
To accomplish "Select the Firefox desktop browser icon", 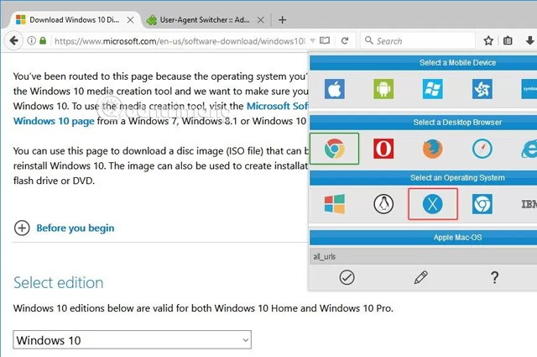I will (x=432, y=150).
